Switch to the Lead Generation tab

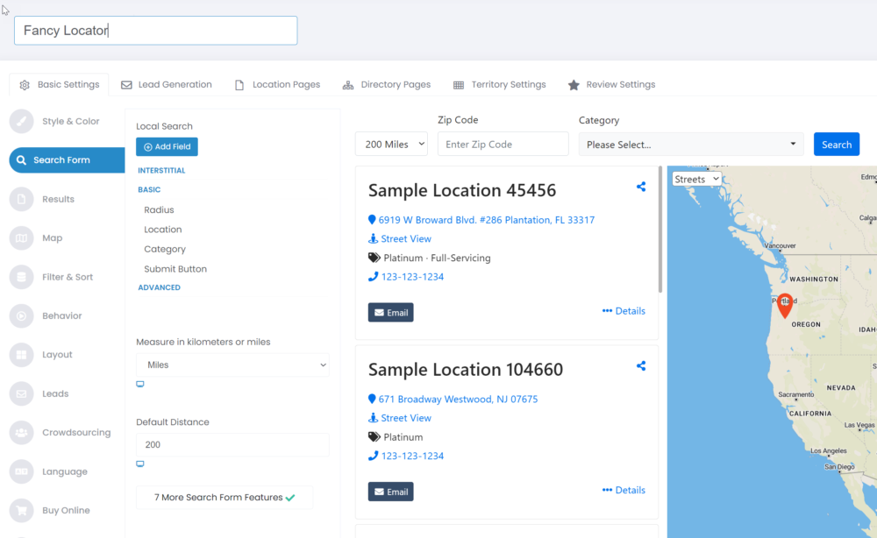tap(167, 85)
